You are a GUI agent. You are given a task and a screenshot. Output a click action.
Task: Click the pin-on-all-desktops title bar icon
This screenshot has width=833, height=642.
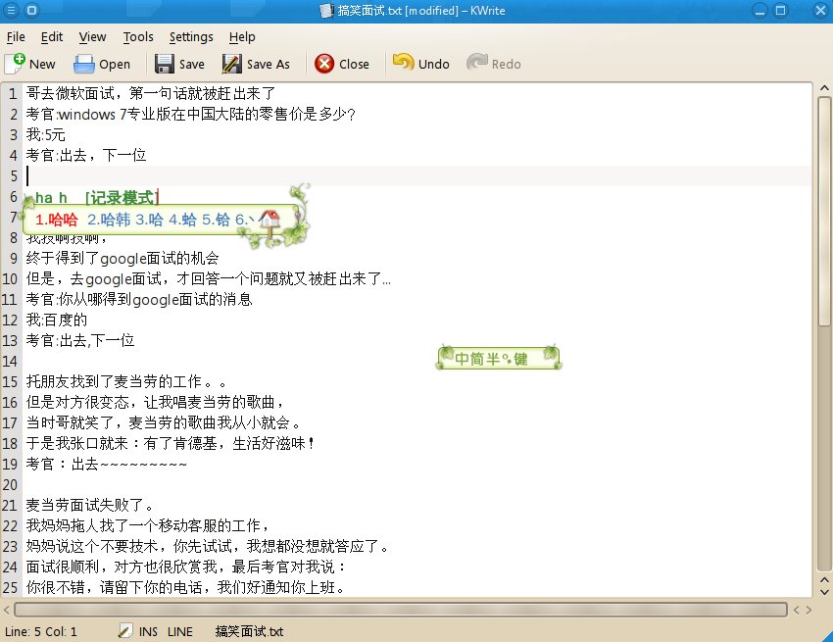[x=32, y=10]
